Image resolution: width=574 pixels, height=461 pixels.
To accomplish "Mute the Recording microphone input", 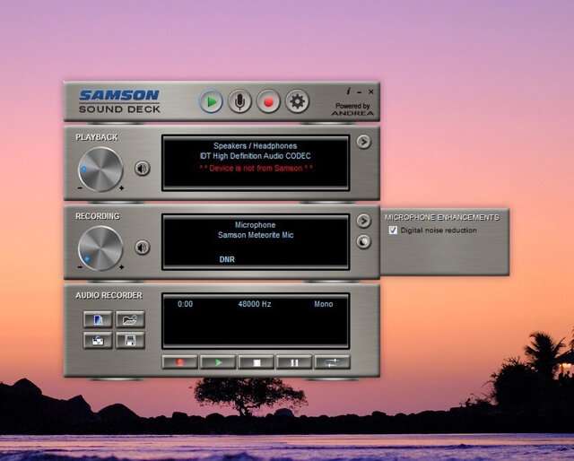I will pos(143,248).
